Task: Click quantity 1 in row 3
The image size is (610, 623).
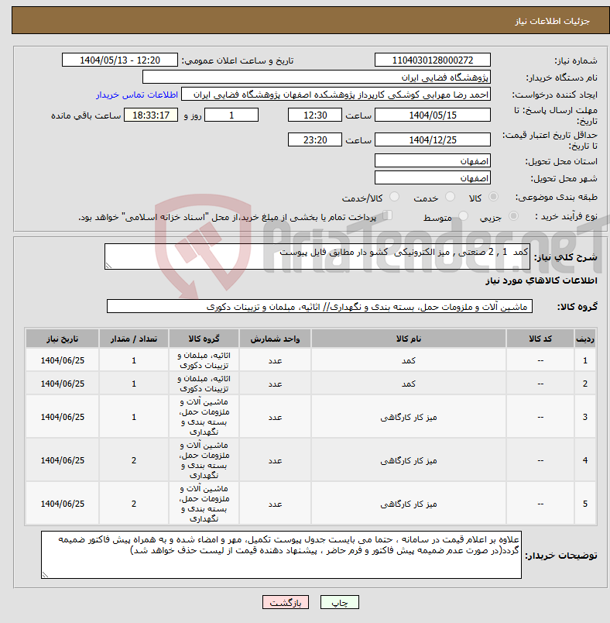Action: click(x=134, y=417)
